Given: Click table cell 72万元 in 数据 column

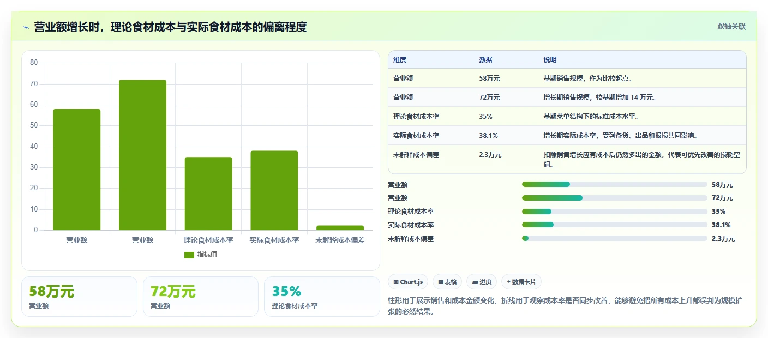Looking at the screenshot, I should point(489,98).
